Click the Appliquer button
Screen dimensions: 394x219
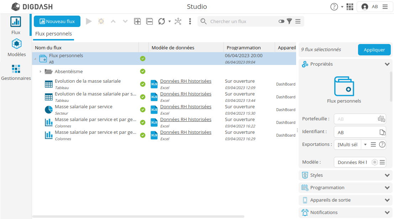374,50
